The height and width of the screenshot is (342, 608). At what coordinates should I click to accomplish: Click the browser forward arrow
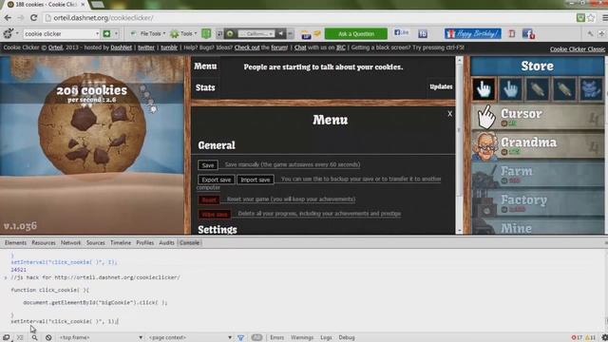21,18
